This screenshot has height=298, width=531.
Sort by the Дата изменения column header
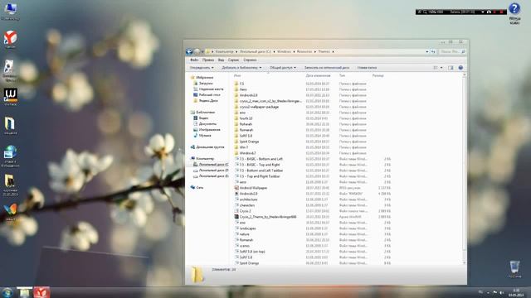(x=318, y=75)
